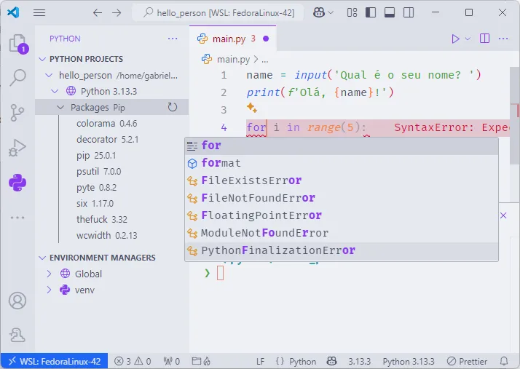Choose 'format' autocomplete suggestion

pyautogui.click(x=342, y=163)
